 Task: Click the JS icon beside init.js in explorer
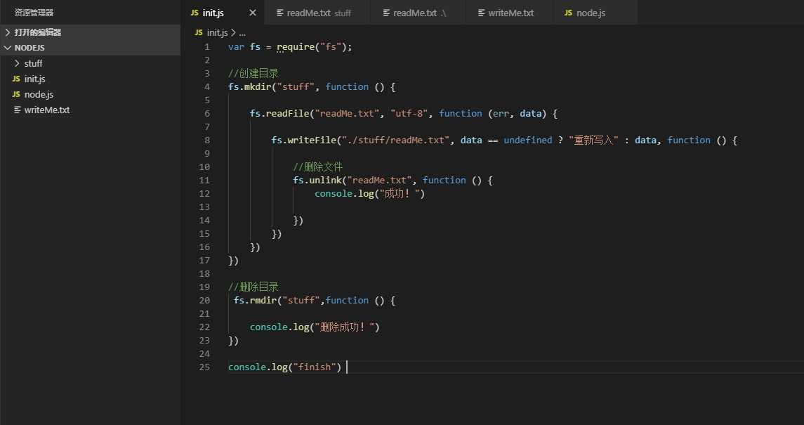tap(16, 79)
